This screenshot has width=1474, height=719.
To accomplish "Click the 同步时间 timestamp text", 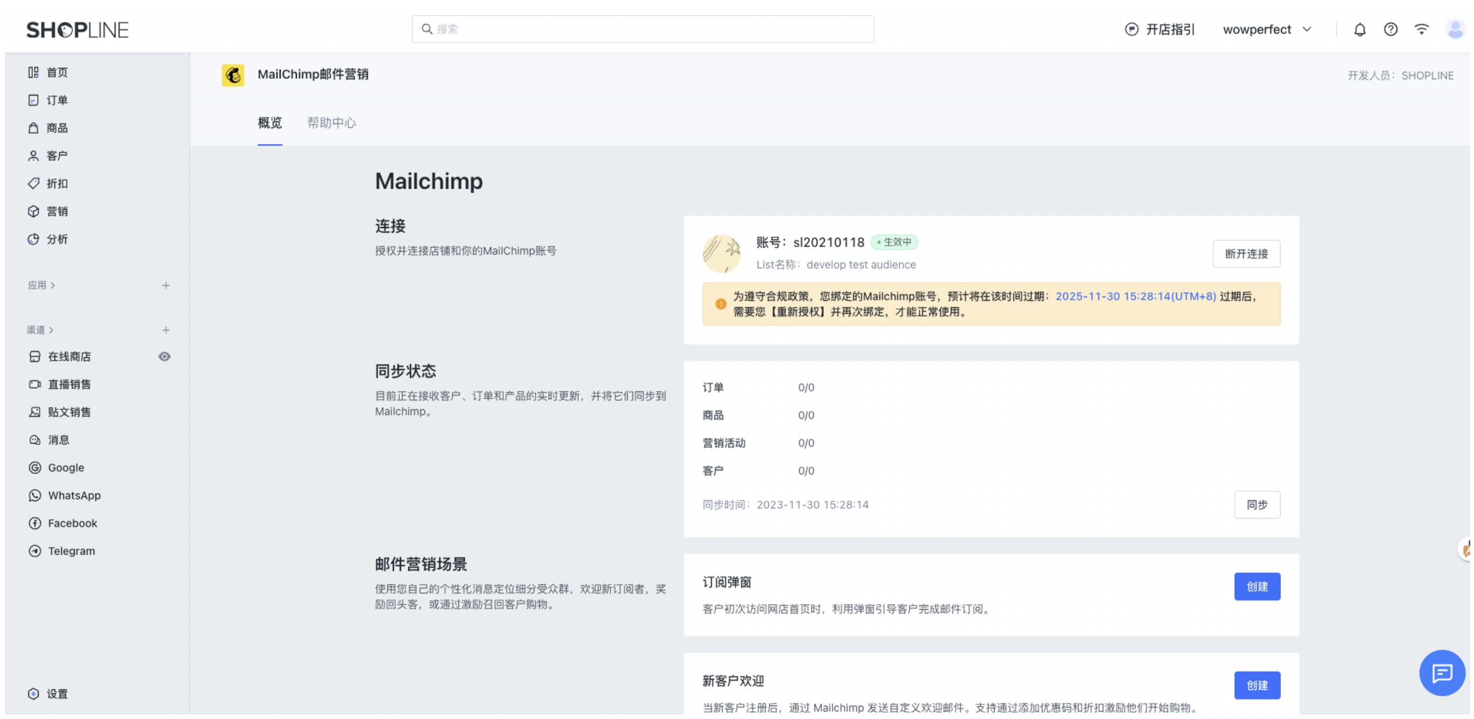I will pos(785,504).
